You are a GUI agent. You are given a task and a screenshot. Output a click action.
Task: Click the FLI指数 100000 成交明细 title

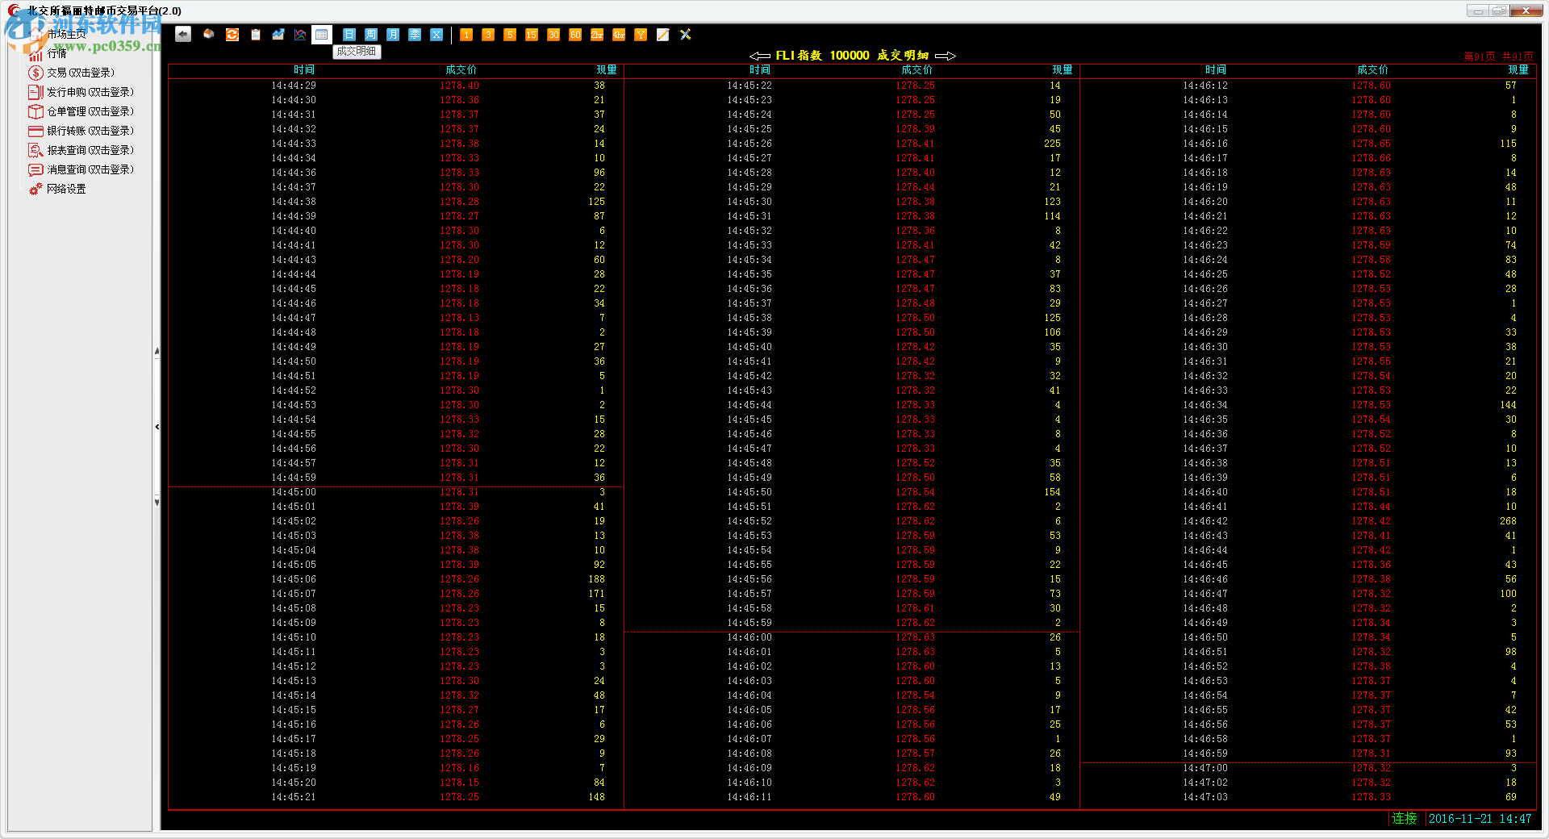pyautogui.click(x=852, y=56)
